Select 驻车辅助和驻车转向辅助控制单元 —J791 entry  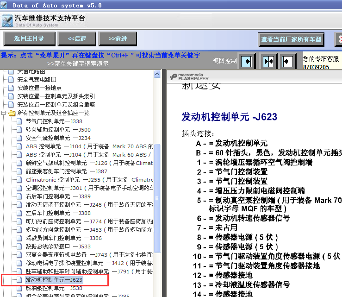(x=89, y=271)
